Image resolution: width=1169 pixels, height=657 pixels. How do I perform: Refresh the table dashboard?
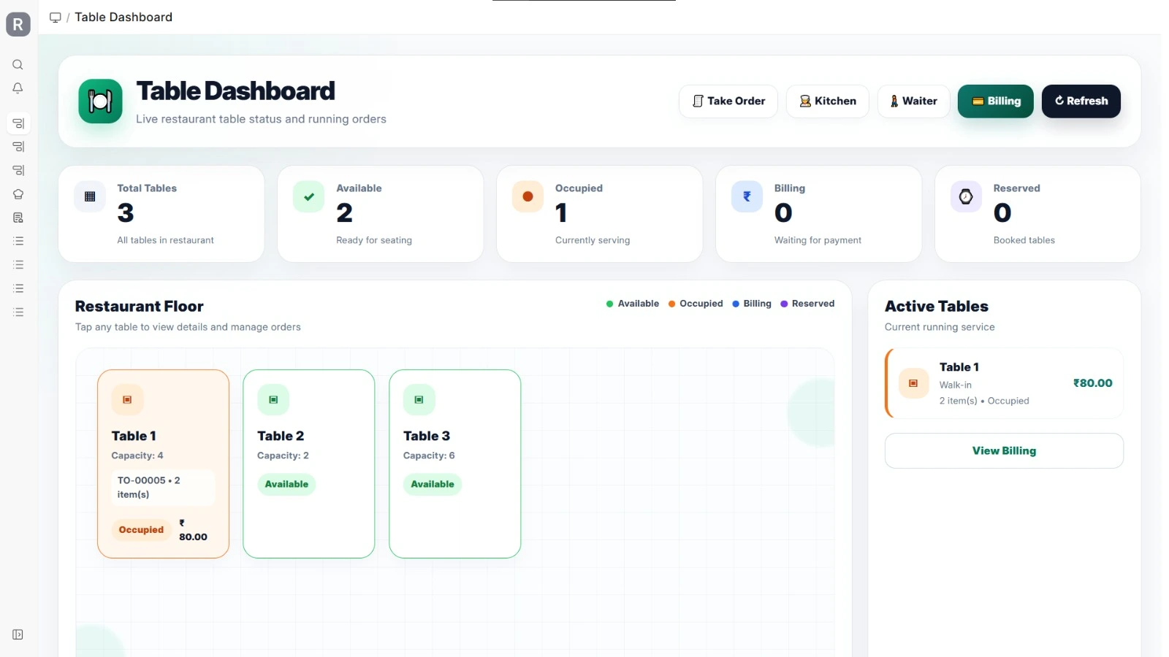click(1081, 101)
